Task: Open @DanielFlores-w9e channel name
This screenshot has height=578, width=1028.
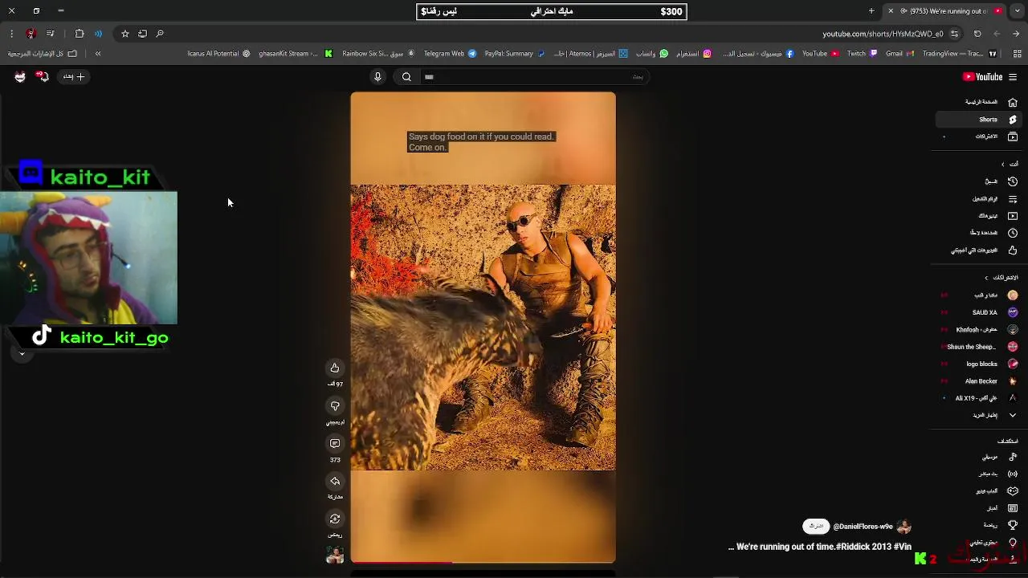Action: (863, 527)
